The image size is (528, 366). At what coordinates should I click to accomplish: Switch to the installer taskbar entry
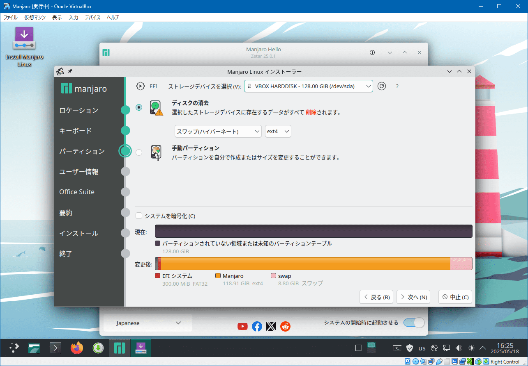coord(141,348)
